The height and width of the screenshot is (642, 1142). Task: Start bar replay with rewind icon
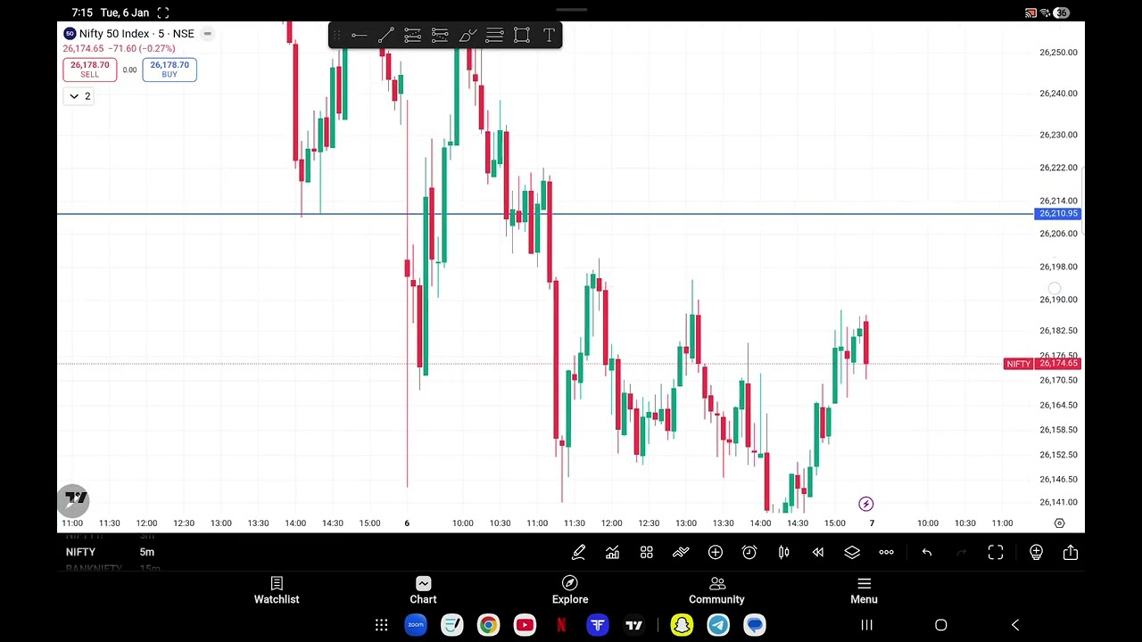pos(817,553)
